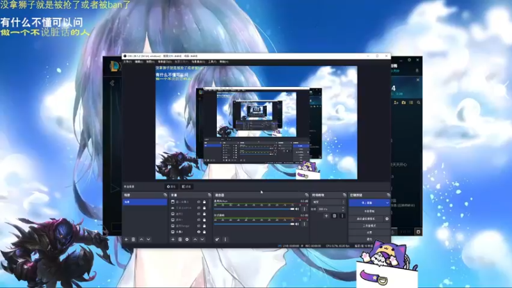Open the 编辑 (Edit) menu
Viewport: 512px width, 288px height.
(x=139, y=61)
